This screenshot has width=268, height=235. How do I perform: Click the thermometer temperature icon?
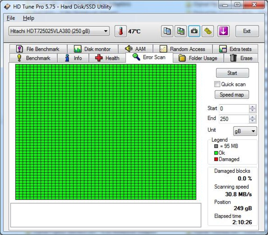(121, 31)
